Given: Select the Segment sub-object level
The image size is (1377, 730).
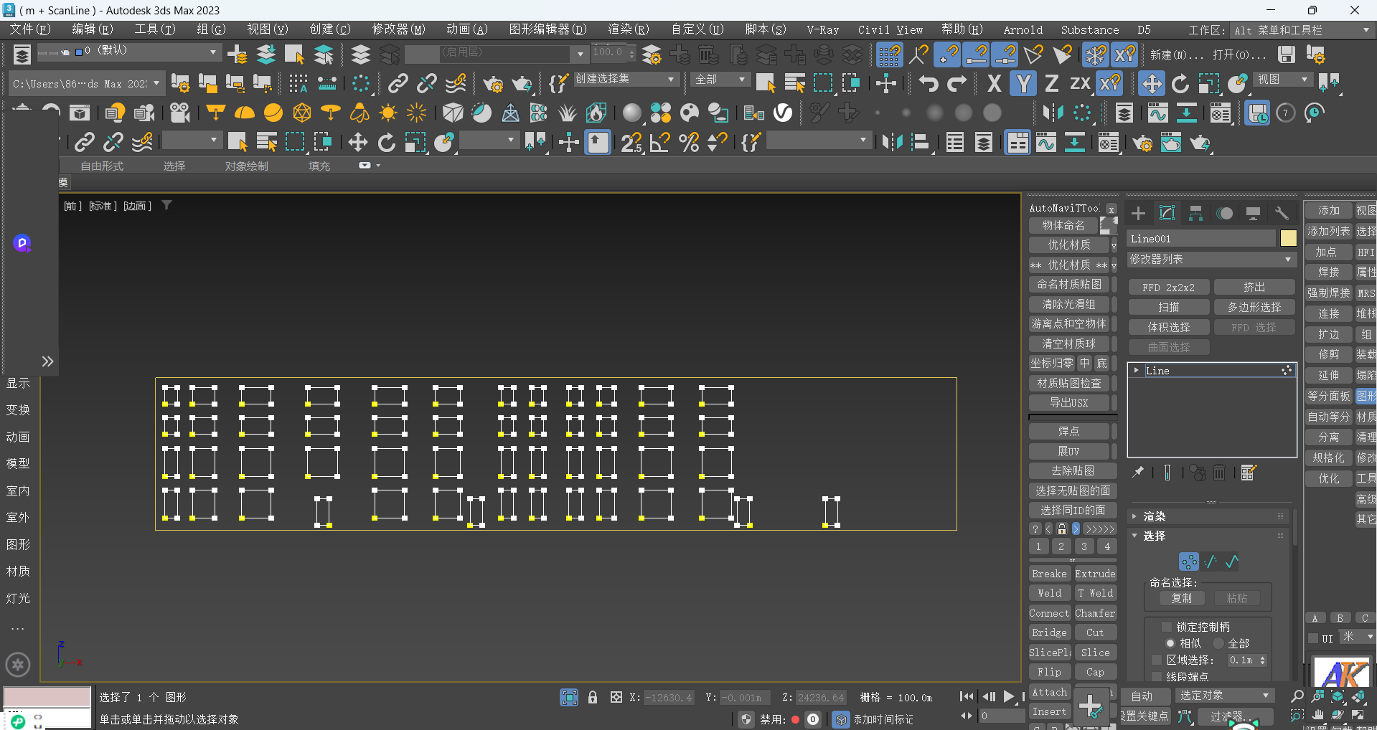Looking at the screenshot, I should click(x=1211, y=561).
